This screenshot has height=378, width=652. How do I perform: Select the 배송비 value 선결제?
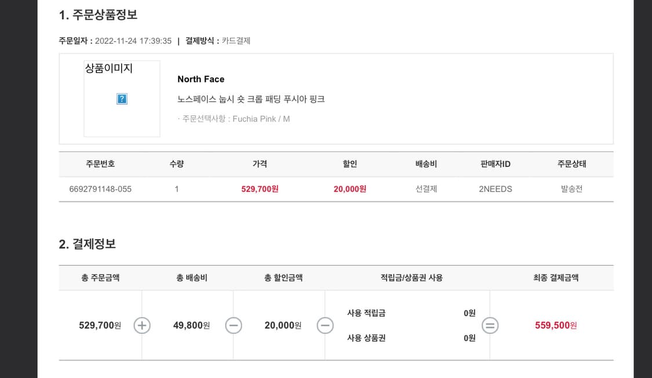[x=426, y=188]
